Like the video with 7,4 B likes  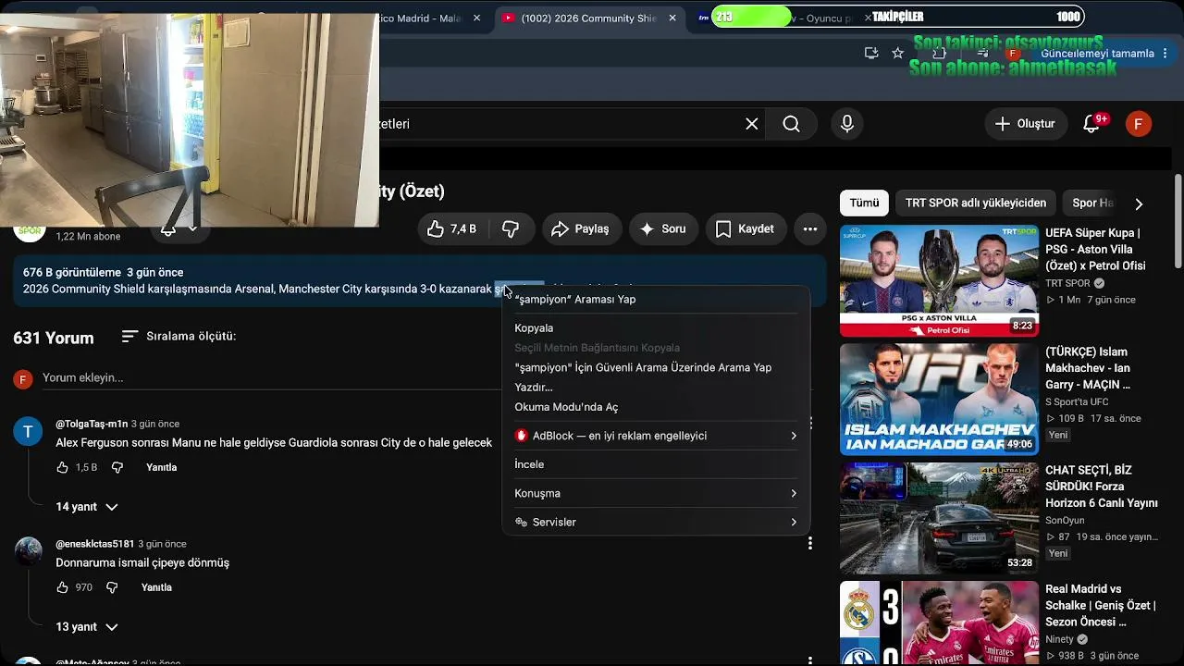click(452, 228)
